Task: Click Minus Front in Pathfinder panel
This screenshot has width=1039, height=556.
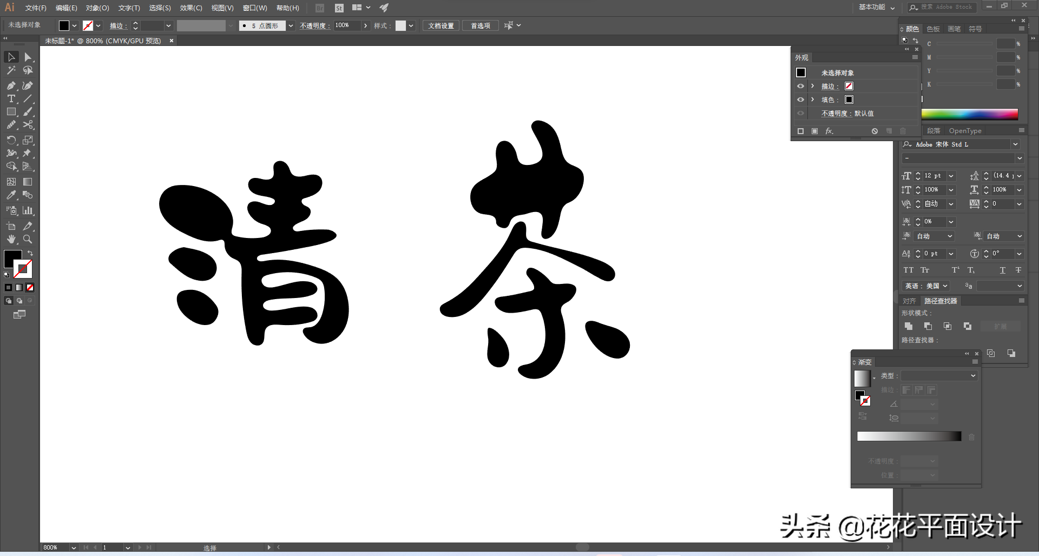Action: point(928,326)
